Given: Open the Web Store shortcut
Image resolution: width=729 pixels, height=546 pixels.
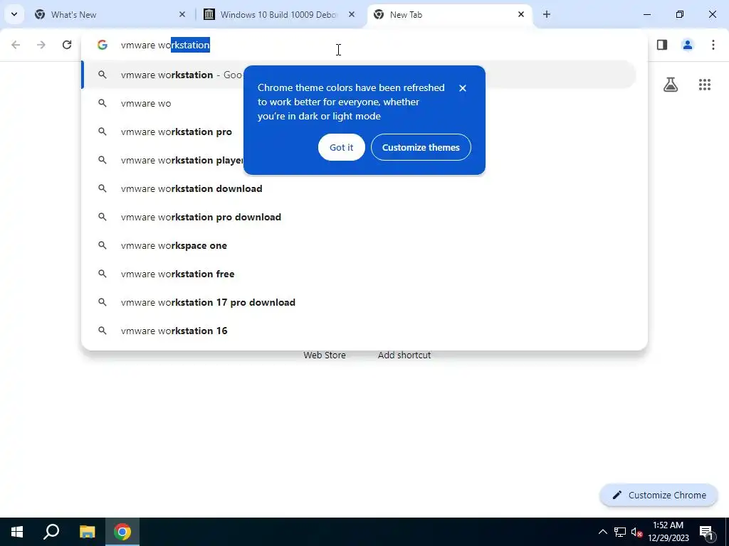Looking at the screenshot, I should (325, 355).
